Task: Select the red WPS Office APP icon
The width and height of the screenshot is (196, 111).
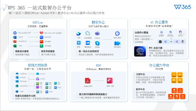Action: tap(41, 33)
